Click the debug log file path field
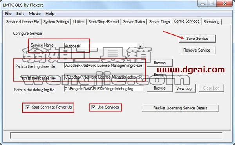 [103, 89]
